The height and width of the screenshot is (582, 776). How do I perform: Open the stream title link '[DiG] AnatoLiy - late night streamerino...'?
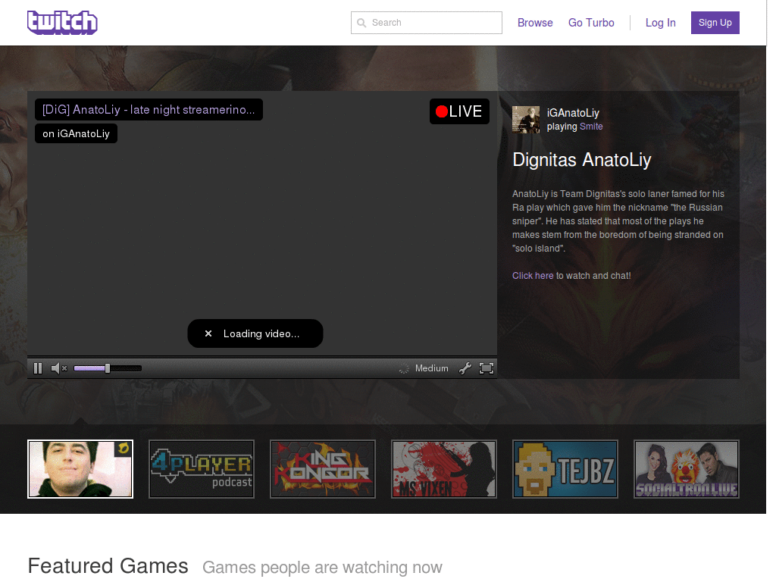[x=149, y=109]
